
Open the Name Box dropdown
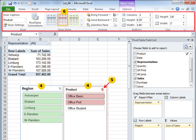point(36,34)
